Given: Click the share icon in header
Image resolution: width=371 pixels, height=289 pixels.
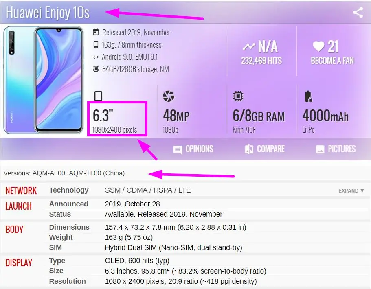Looking at the screenshot, I should coord(358,13).
